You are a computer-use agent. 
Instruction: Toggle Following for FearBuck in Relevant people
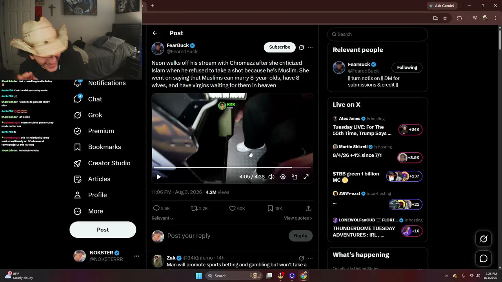click(407, 68)
